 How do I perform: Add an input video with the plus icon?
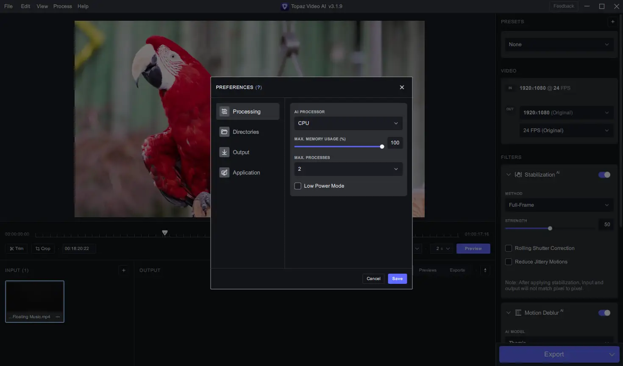tap(124, 270)
